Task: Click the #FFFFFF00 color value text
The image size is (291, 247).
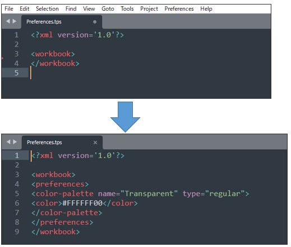Action: (82, 203)
